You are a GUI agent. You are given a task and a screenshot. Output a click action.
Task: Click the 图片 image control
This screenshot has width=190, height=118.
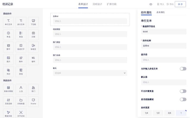8,60
